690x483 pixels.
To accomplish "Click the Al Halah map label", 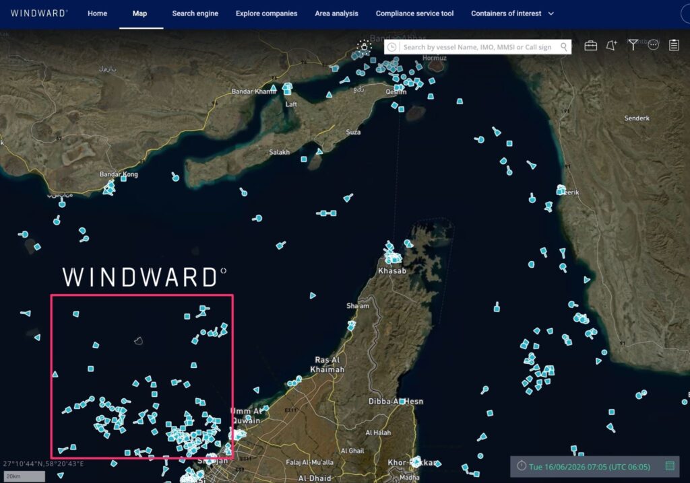I will (x=378, y=433).
